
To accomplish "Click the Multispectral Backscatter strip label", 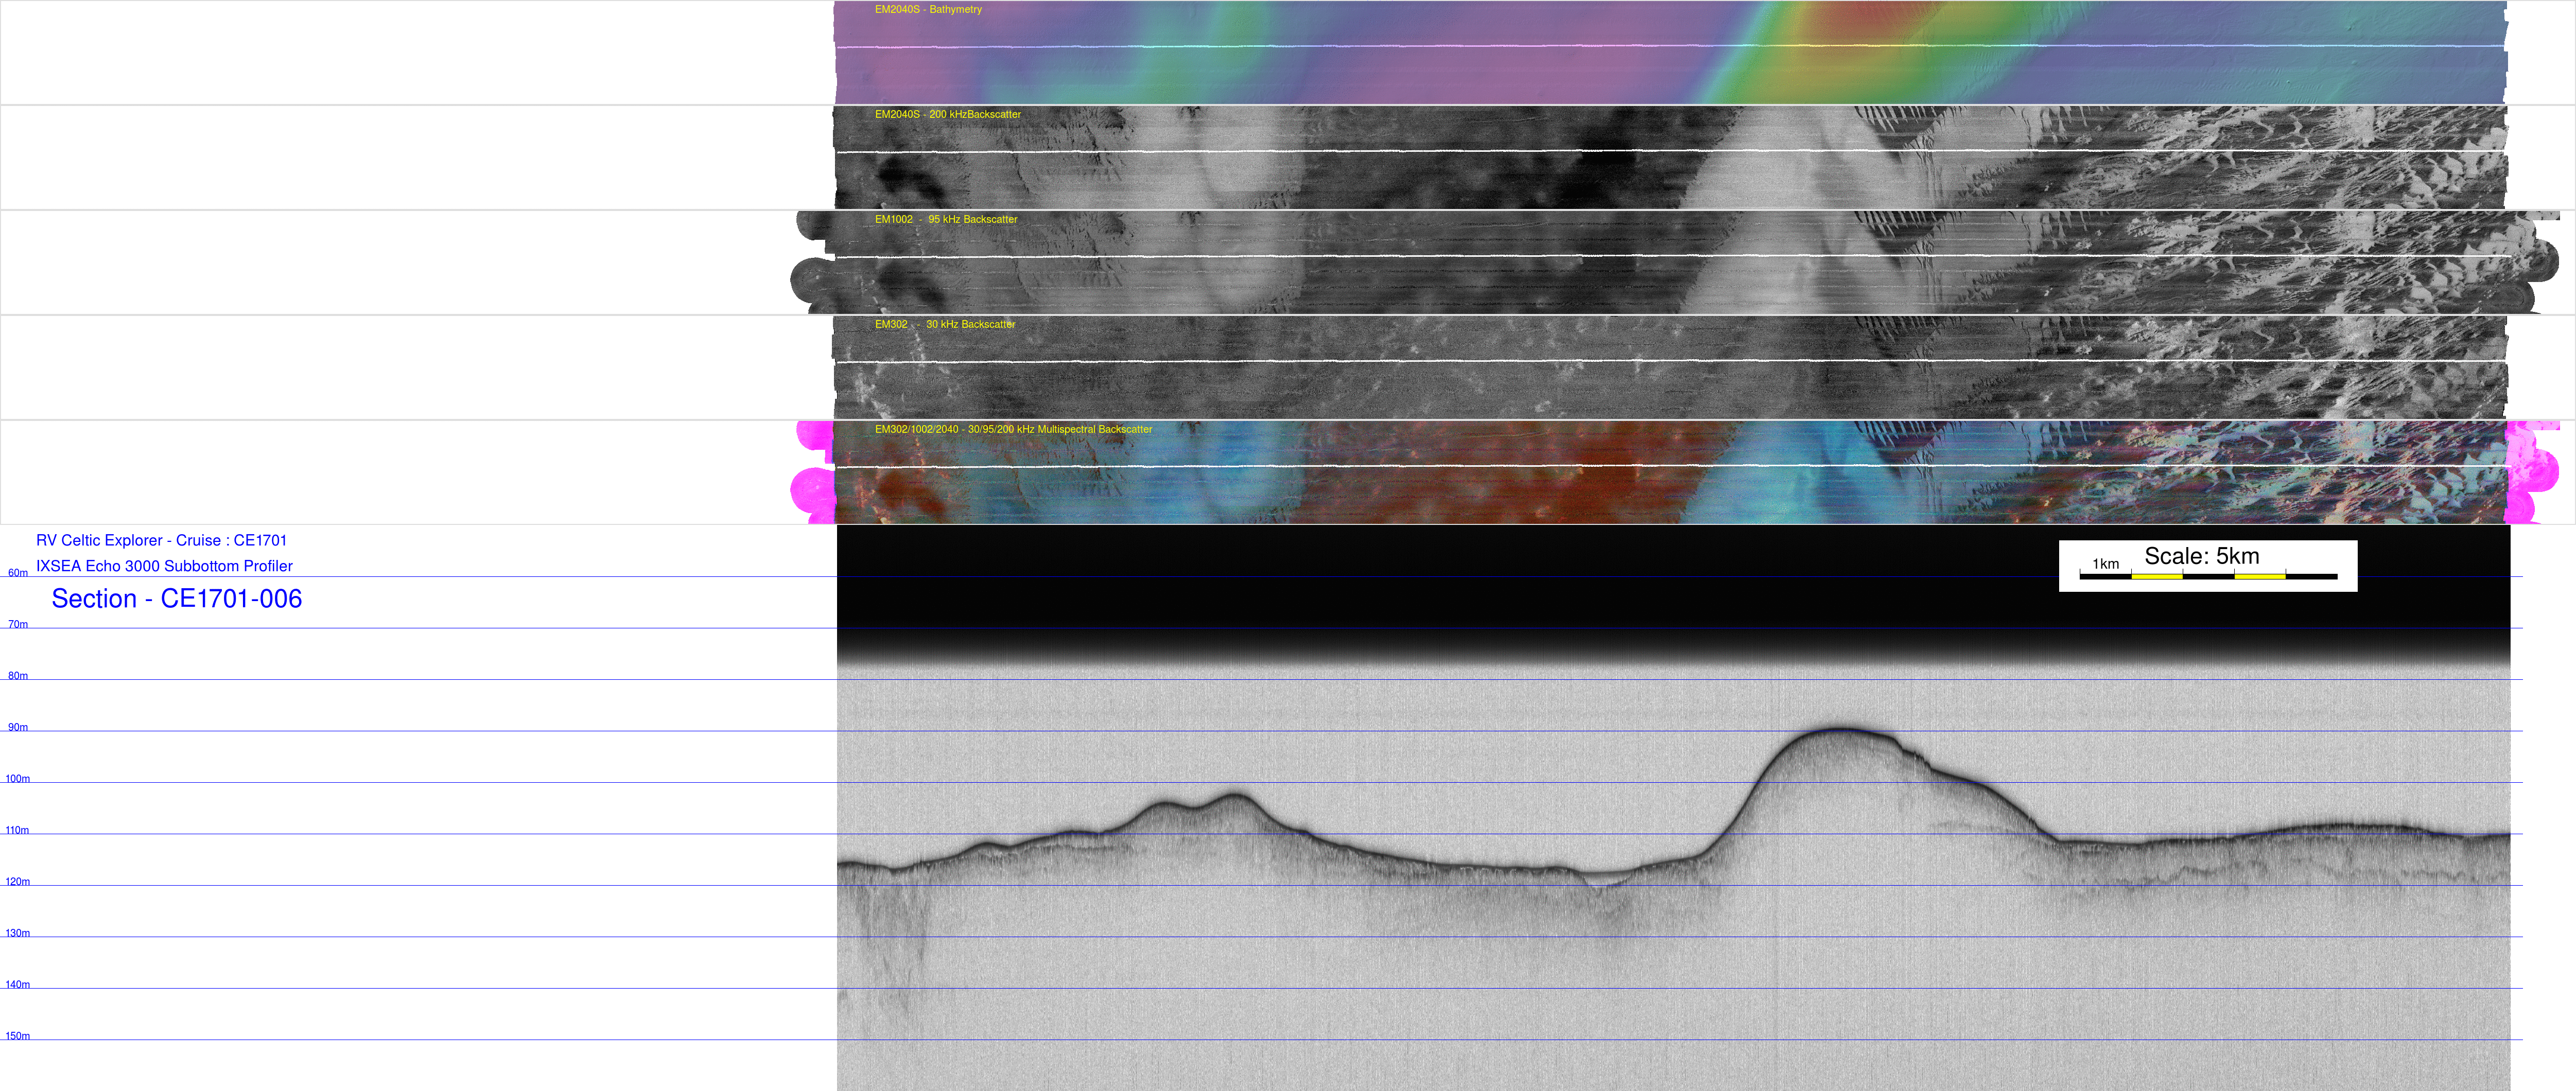I will tap(1012, 430).
